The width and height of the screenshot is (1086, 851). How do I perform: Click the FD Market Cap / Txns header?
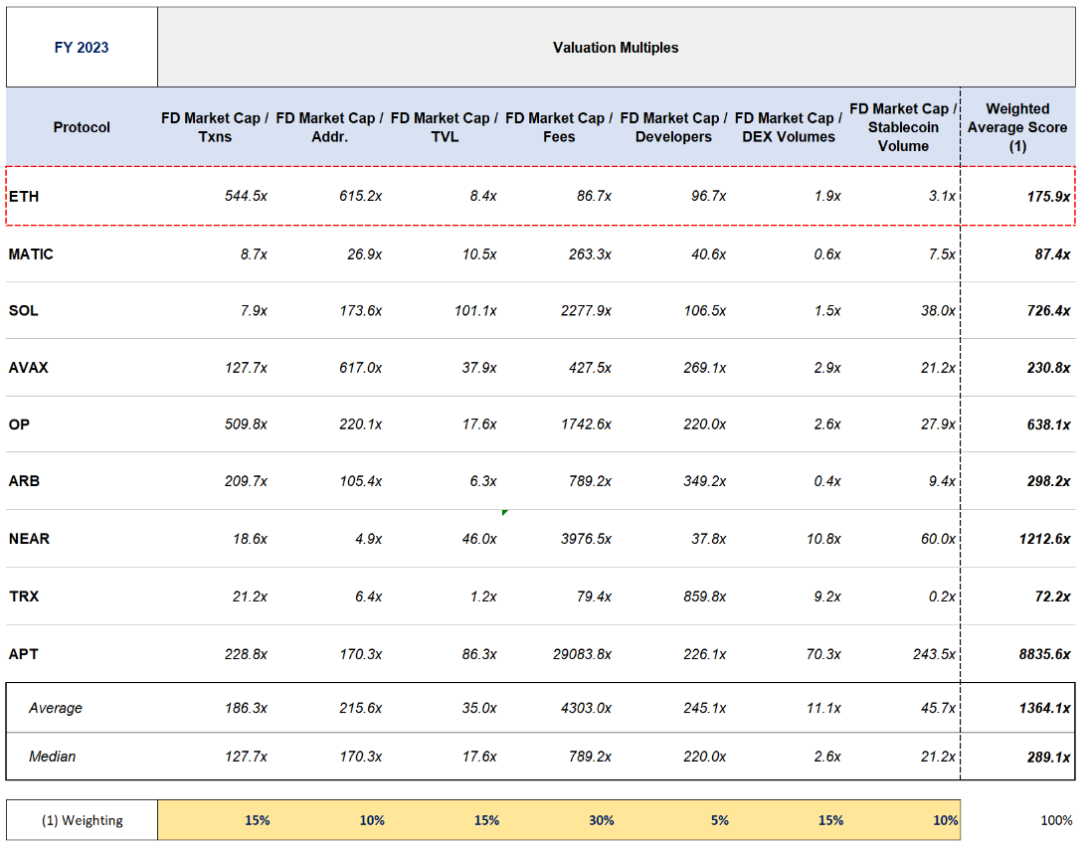pos(215,127)
